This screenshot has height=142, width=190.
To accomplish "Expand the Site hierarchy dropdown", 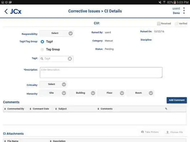I will [x=53, y=93].
